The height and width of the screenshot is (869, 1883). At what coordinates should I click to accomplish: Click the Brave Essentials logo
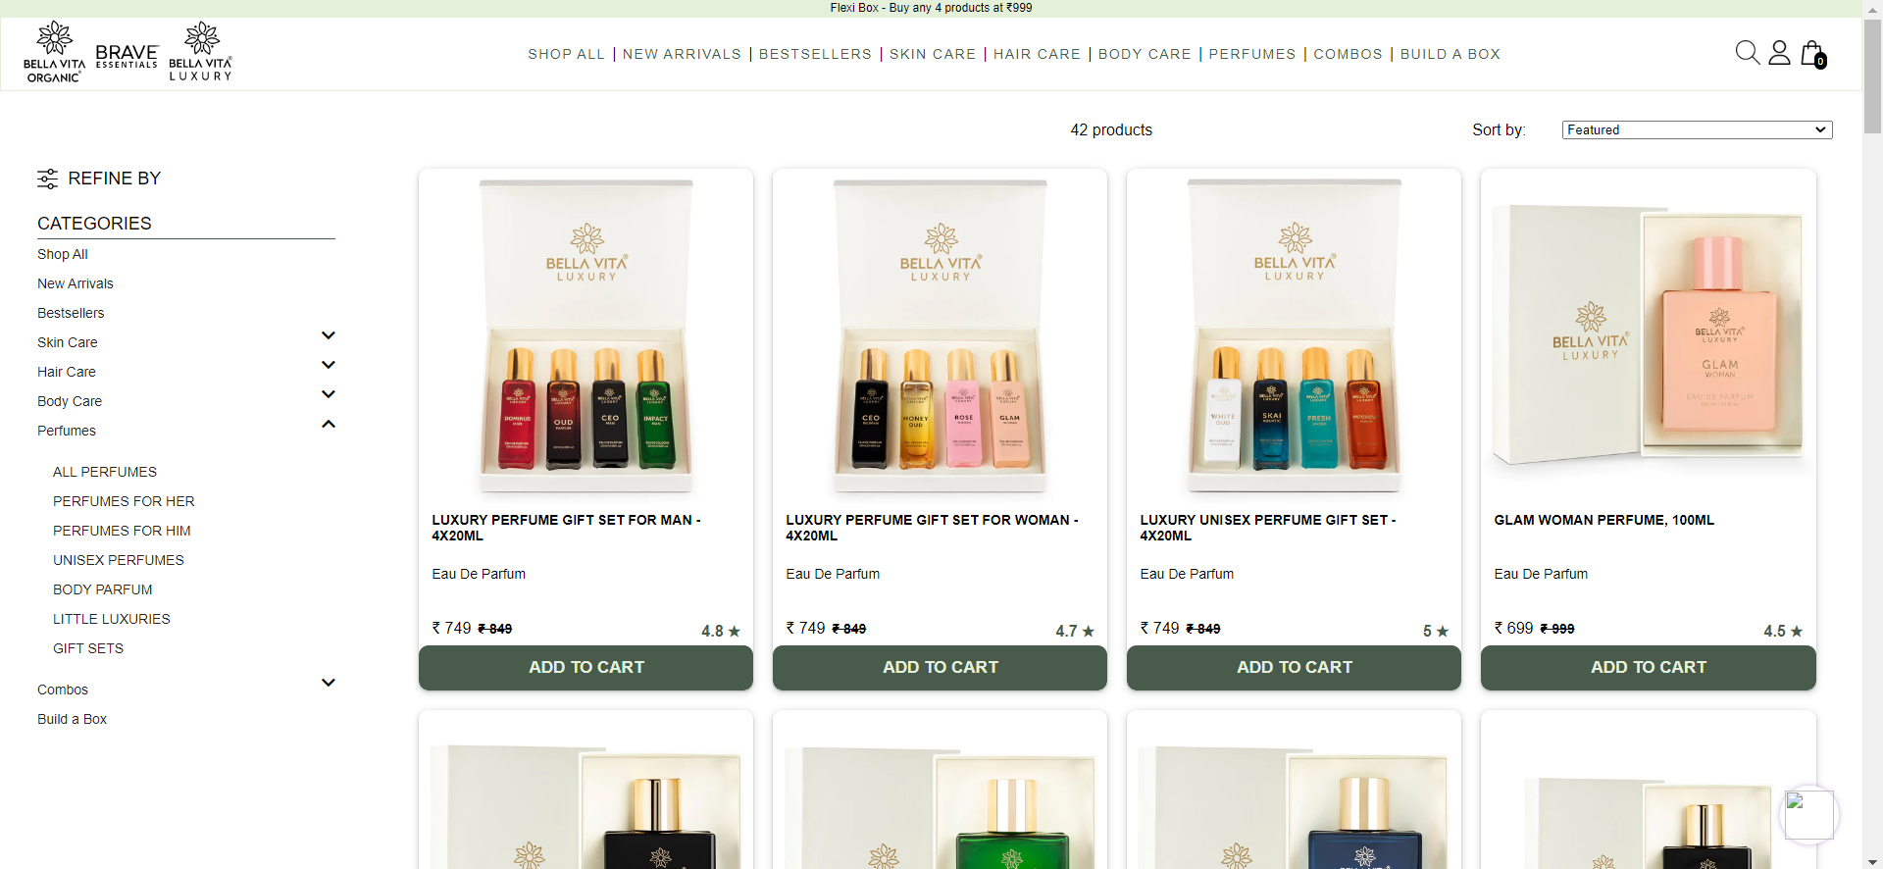point(127,56)
